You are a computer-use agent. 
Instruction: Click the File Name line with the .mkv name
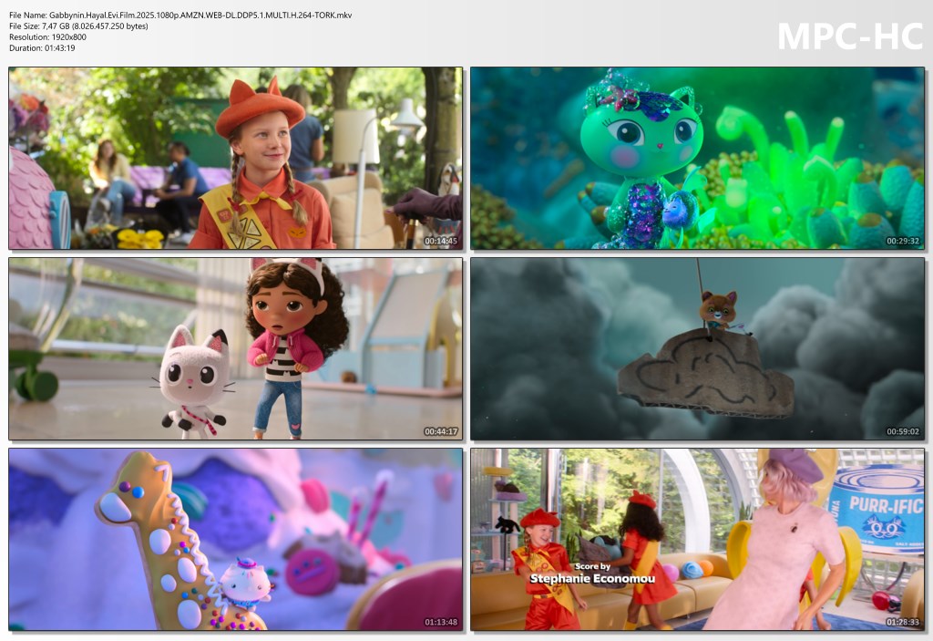(180, 16)
